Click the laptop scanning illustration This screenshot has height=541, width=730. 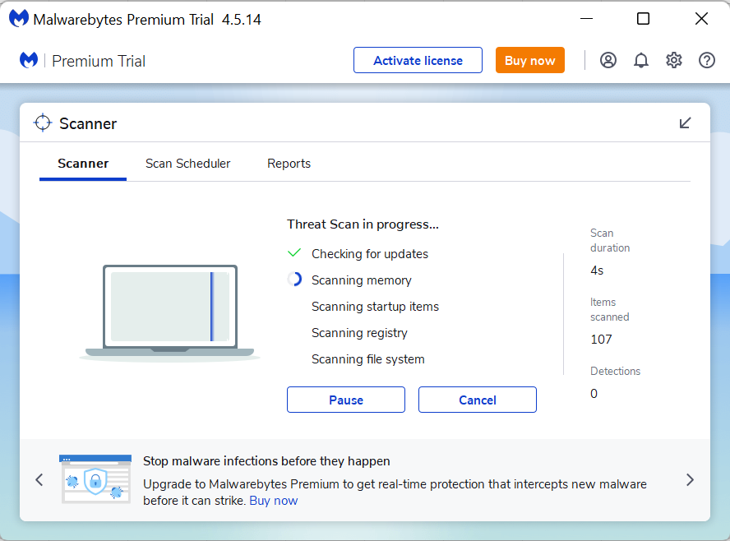(169, 312)
